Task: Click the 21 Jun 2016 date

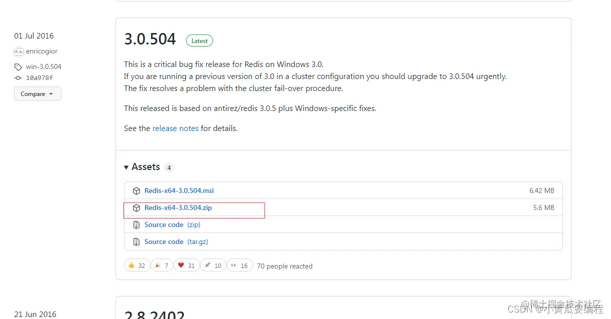Action: tap(35, 314)
